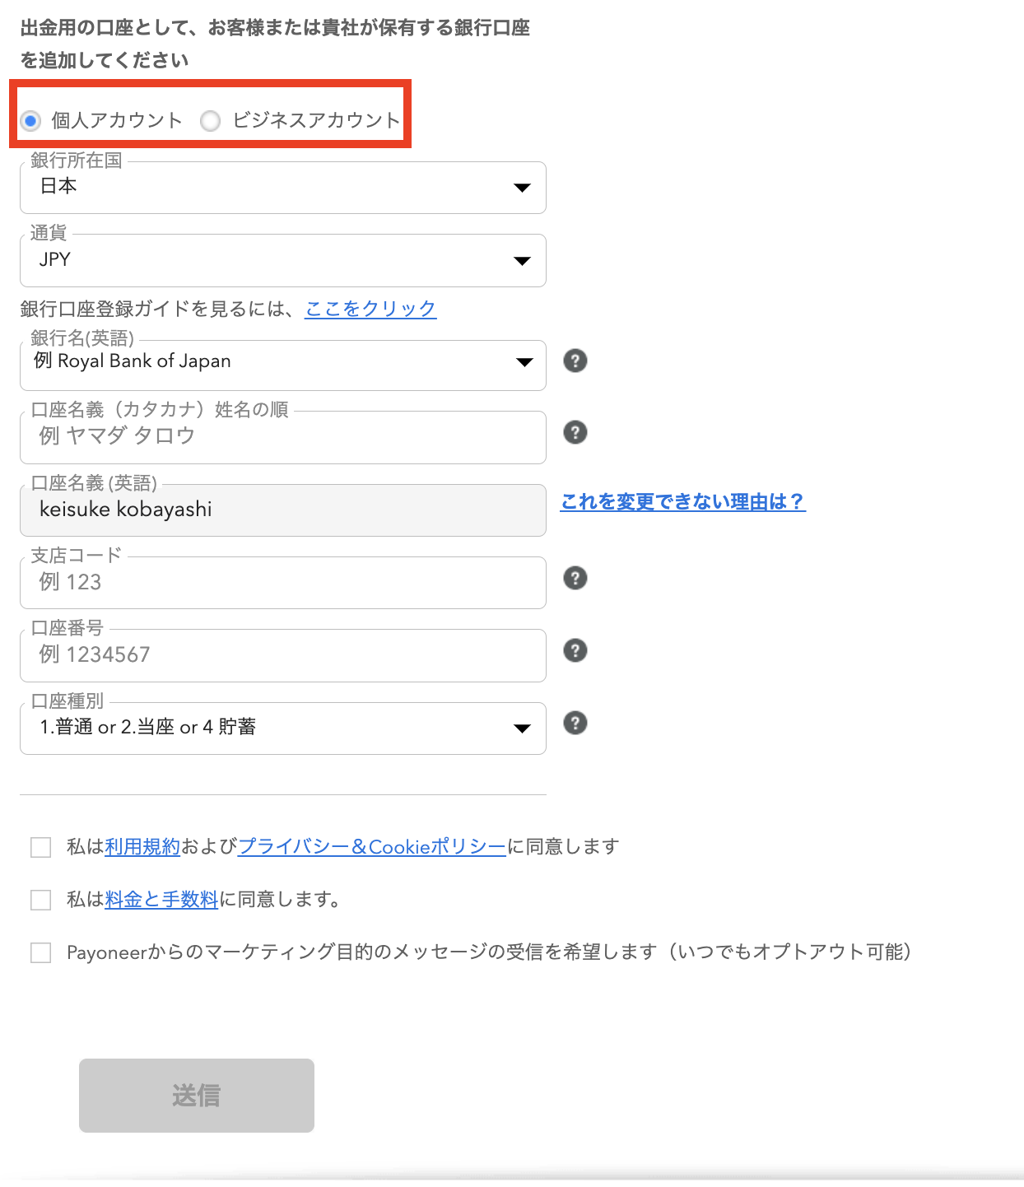Select the 個人アカウント radio button
The width and height of the screenshot is (1024, 1187).
pos(31,121)
